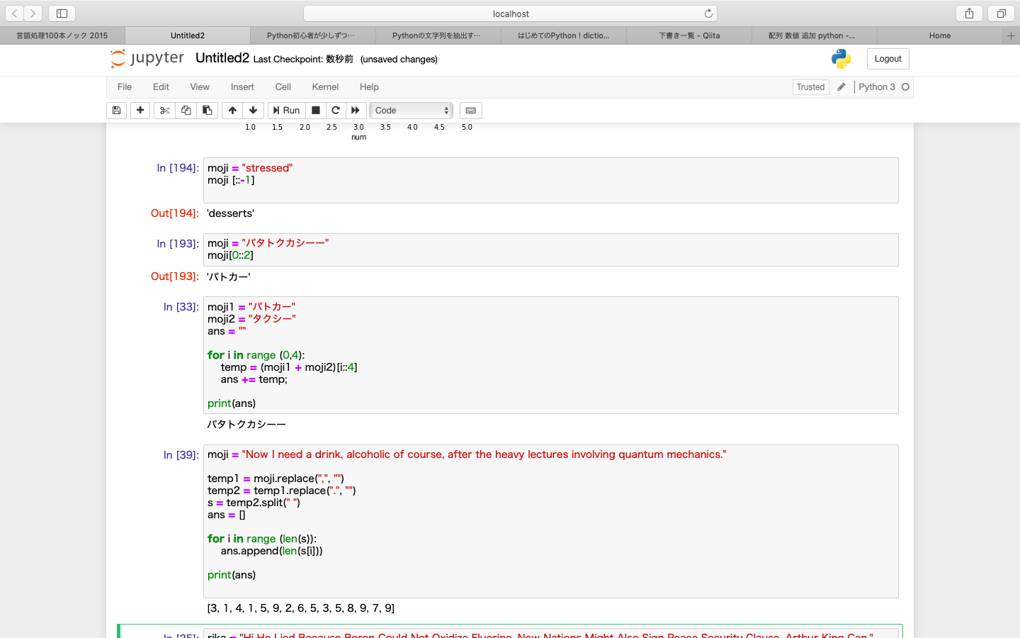Open the command palette keyboard icon
Viewport: 1020px width, 638px height.
click(471, 111)
